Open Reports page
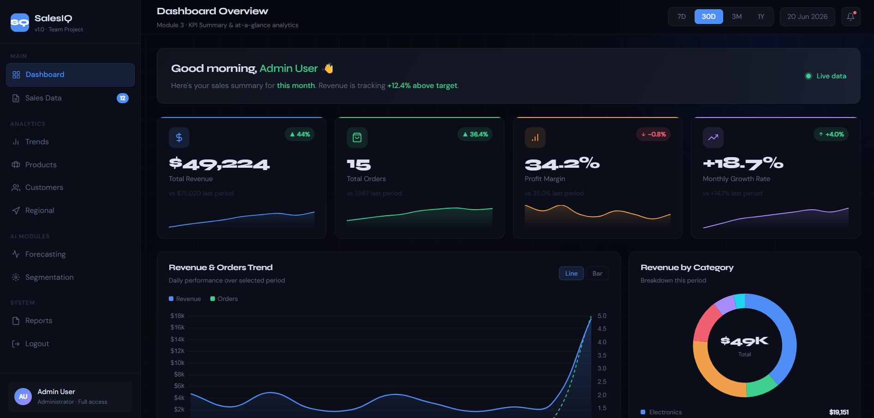 pos(70,321)
